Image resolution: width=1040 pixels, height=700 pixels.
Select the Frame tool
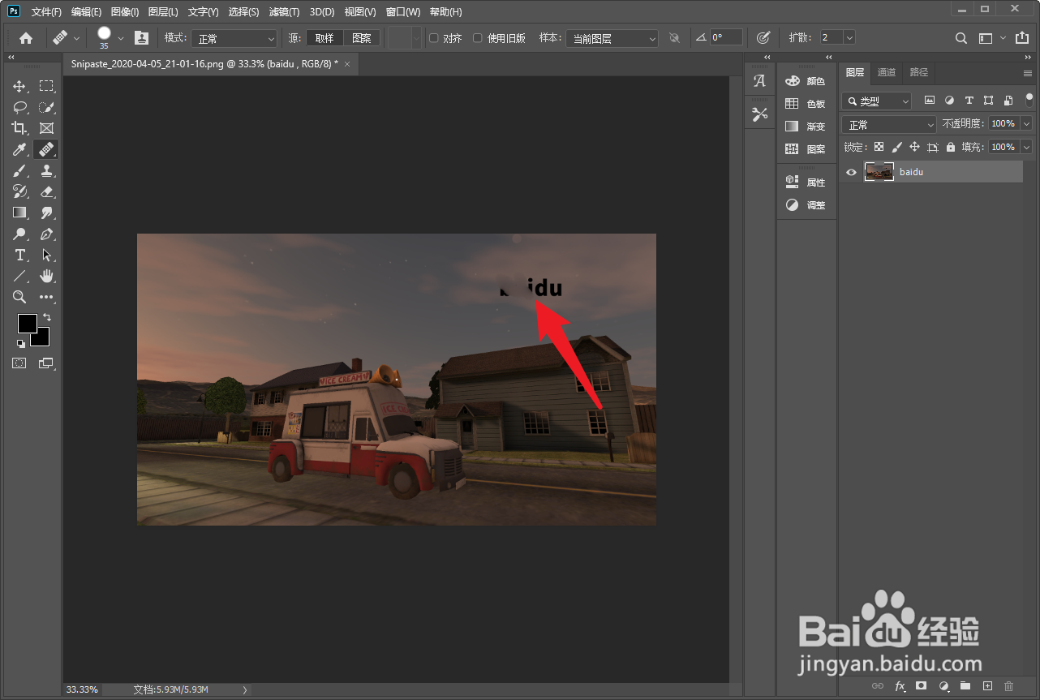[46, 128]
